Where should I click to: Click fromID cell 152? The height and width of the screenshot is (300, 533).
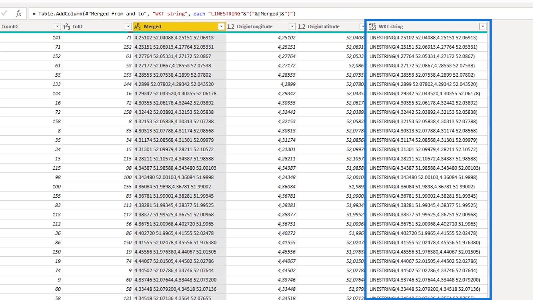tap(31, 56)
